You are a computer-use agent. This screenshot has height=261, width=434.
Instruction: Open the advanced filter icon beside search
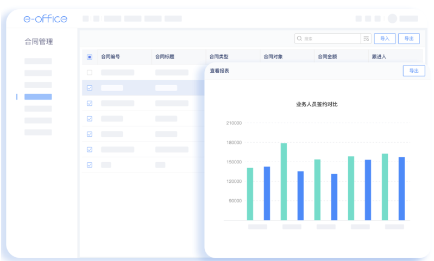coord(367,39)
